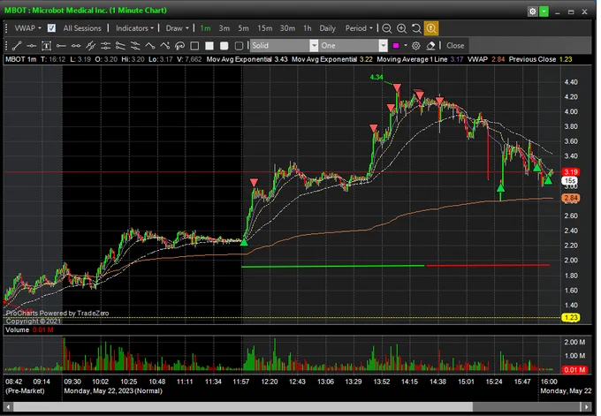Viewport: 601px width, 416px height.
Task: Switch to the 1h timeframe
Action: pyautogui.click(x=308, y=28)
